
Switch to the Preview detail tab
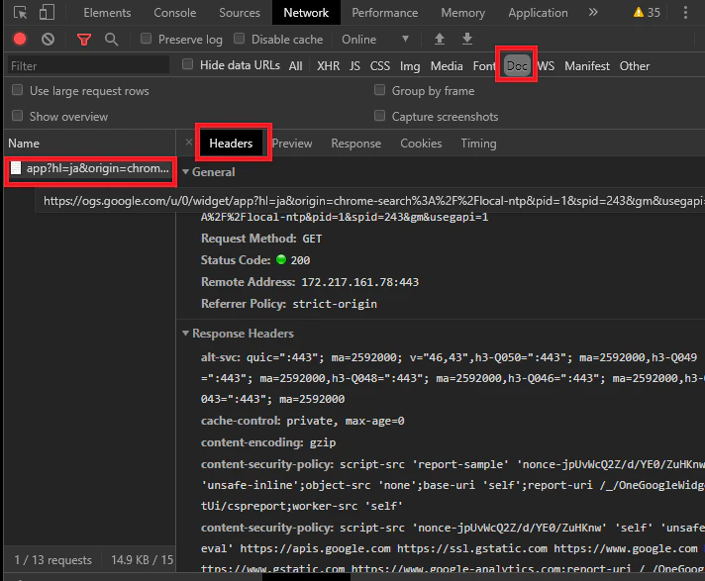(292, 144)
